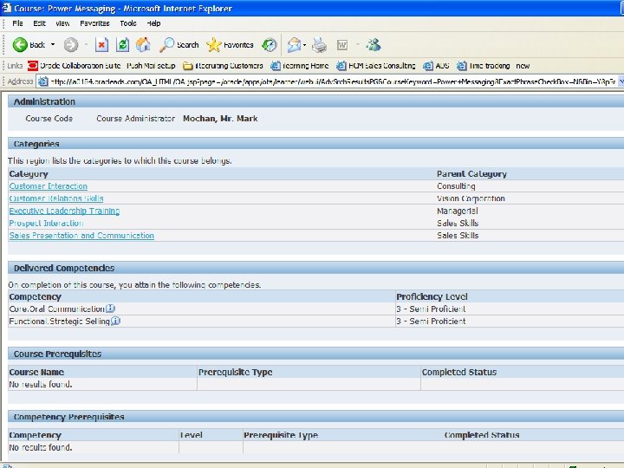Select the Course Code label
Image resolution: width=624 pixels, height=468 pixels.
[x=49, y=119]
